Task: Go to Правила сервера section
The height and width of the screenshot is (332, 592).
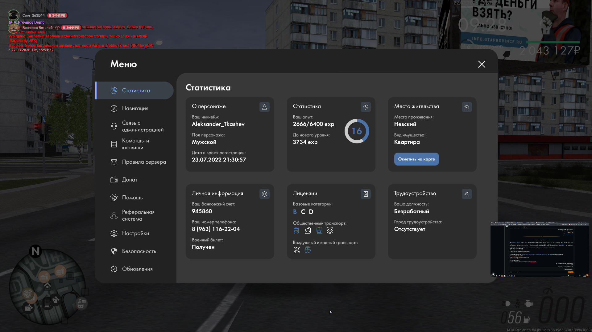Action: [x=144, y=162]
